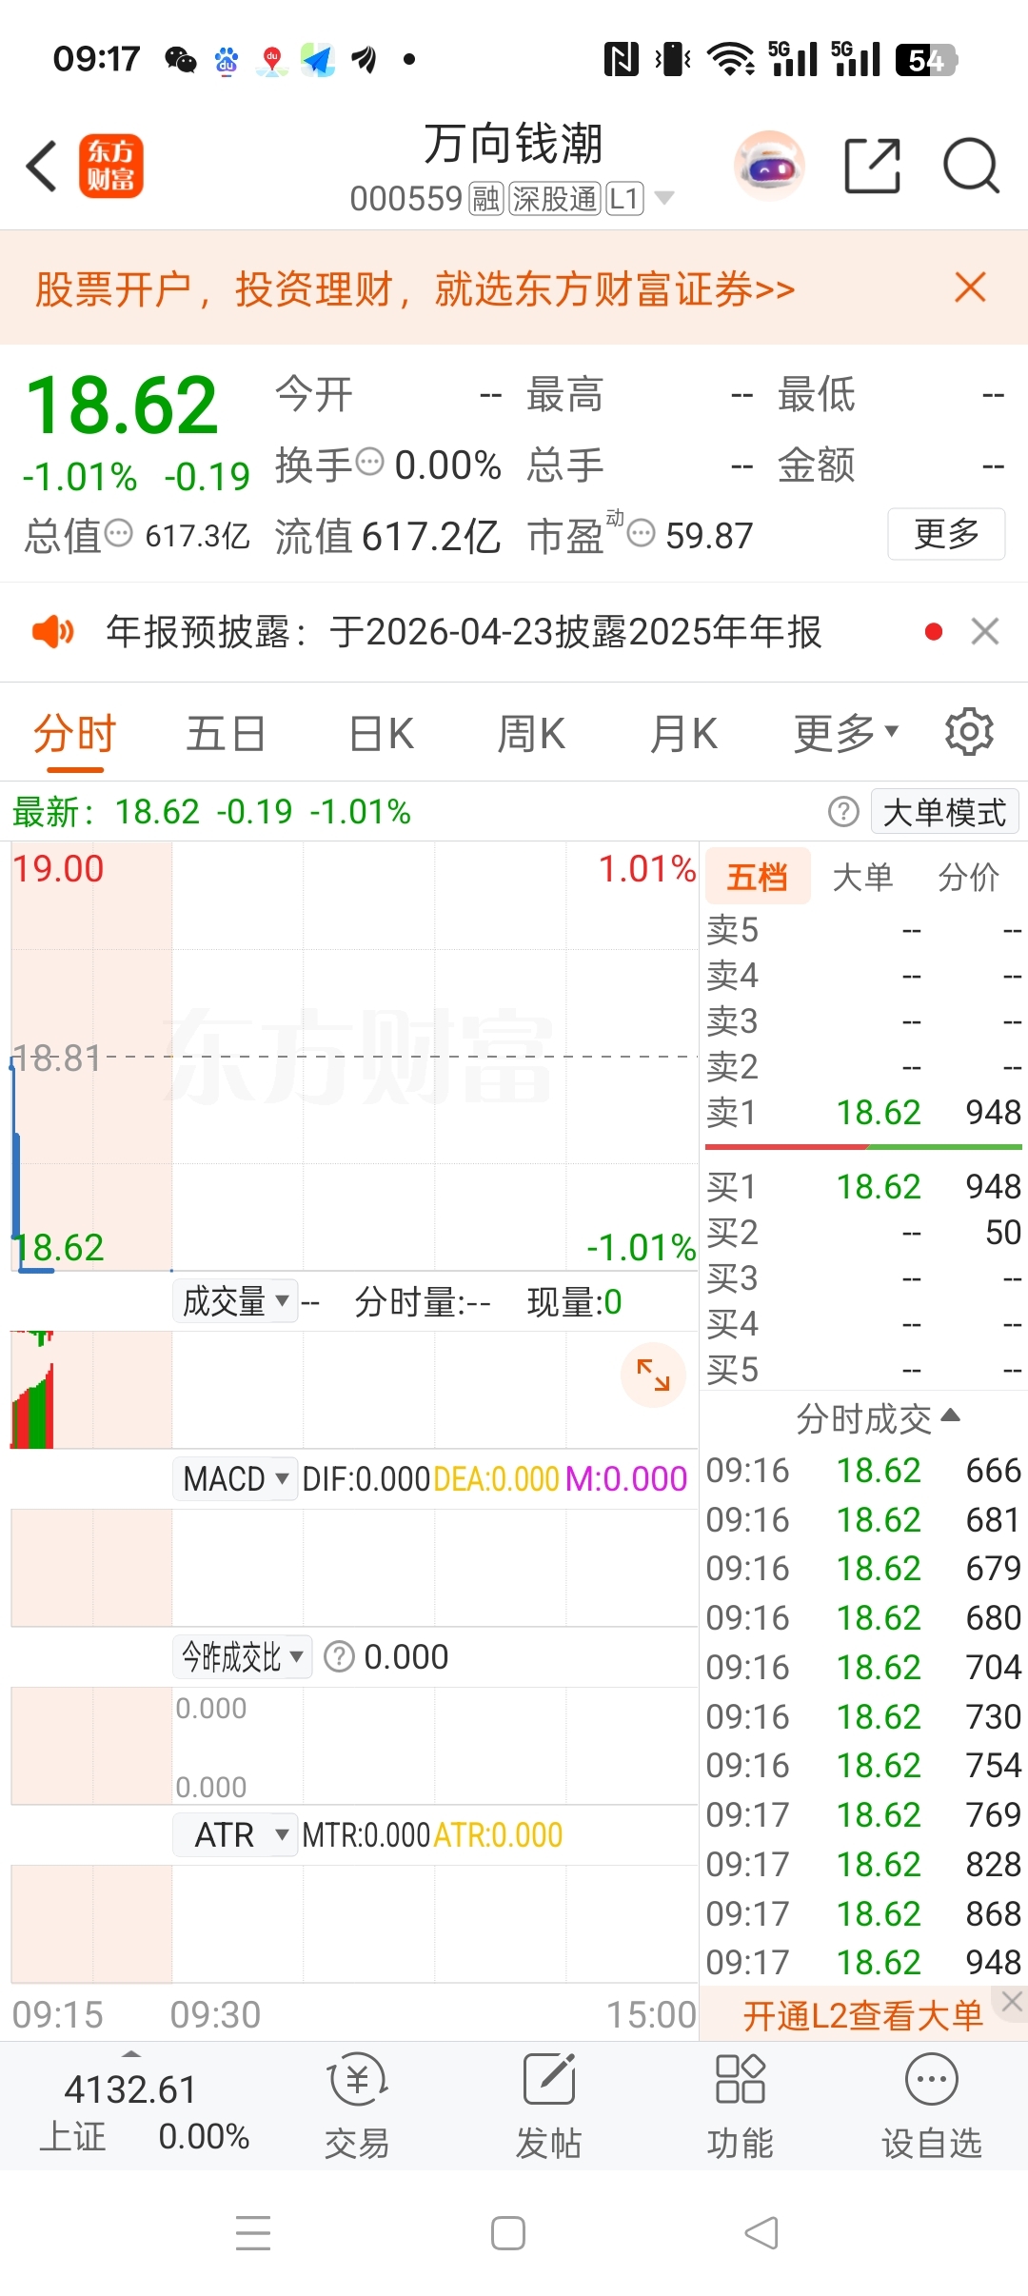Collapse the 分时成交 list header
Image resolution: width=1028 pixels, height=2296 pixels.
[x=878, y=1418]
